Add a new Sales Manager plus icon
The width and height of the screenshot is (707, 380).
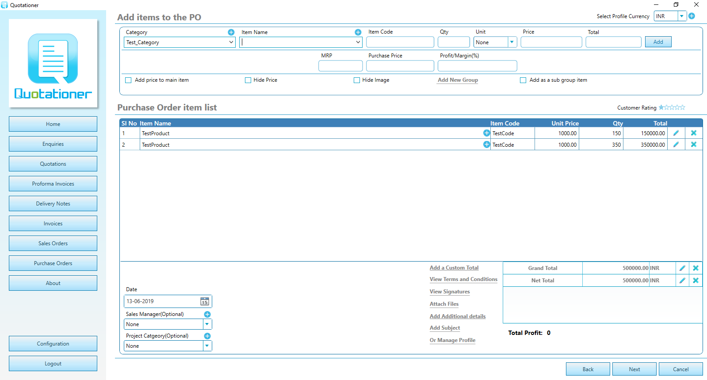[x=207, y=315]
